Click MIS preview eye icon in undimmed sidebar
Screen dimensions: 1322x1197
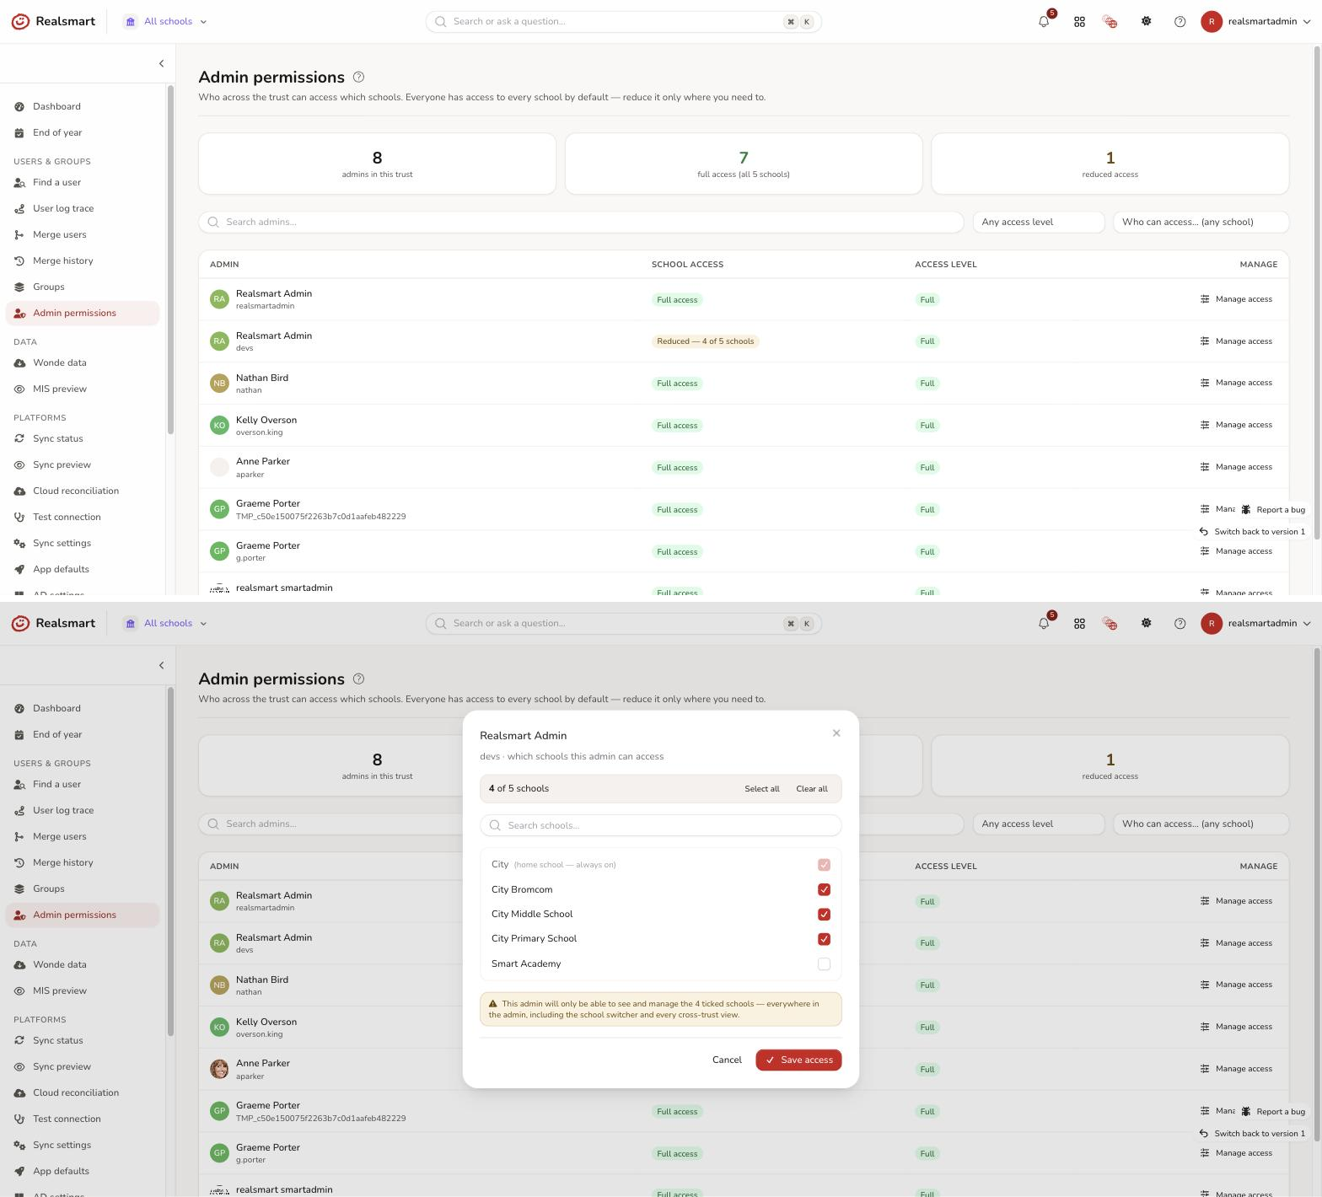click(19, 389)
